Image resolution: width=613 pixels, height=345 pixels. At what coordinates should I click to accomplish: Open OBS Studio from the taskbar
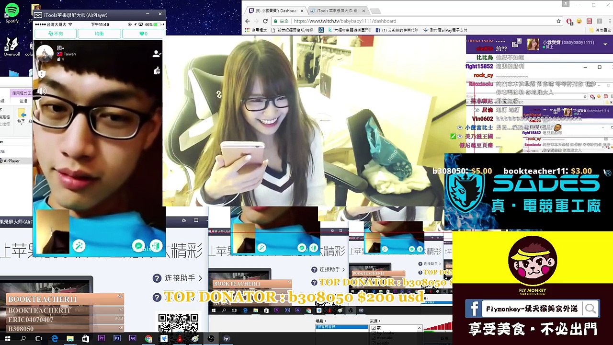pos(211,339)
